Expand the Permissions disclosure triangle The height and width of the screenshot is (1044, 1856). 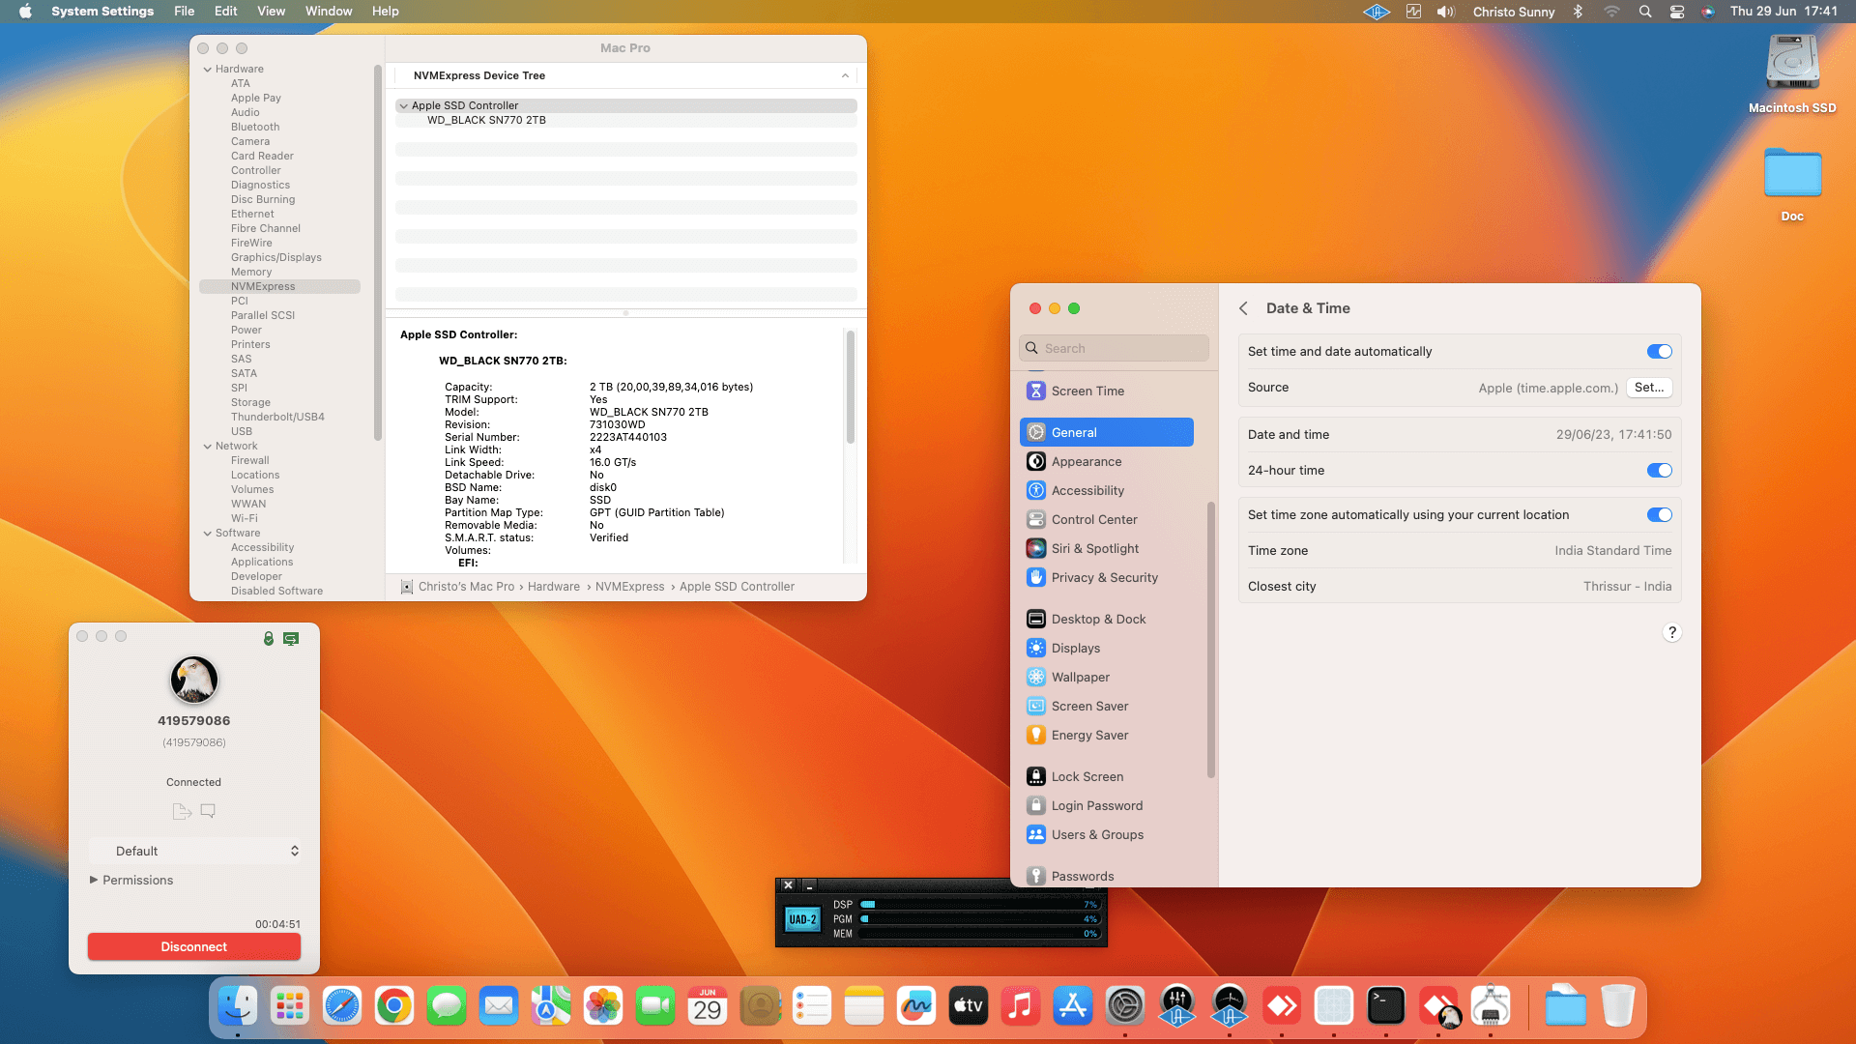(94, 880)
